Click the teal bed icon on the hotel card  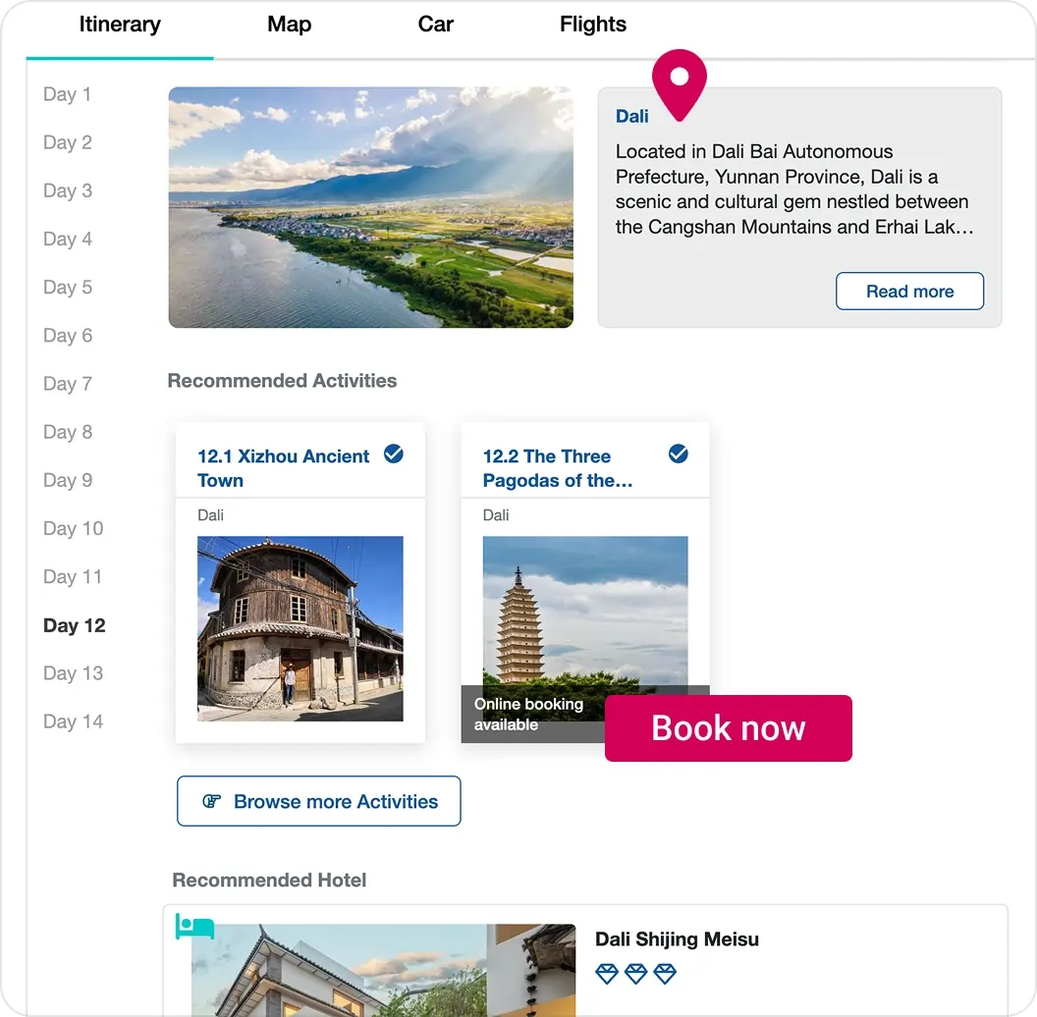[193, 927]
